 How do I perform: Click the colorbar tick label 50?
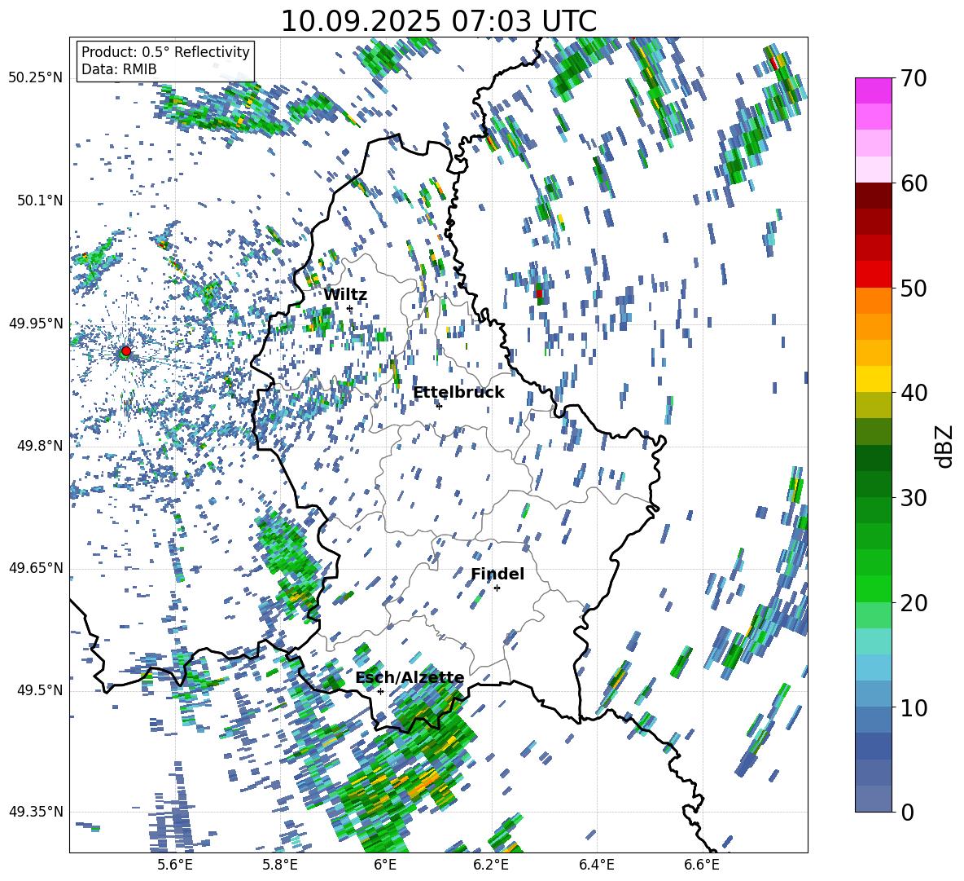pyautogui.click(x=914, y=288)
